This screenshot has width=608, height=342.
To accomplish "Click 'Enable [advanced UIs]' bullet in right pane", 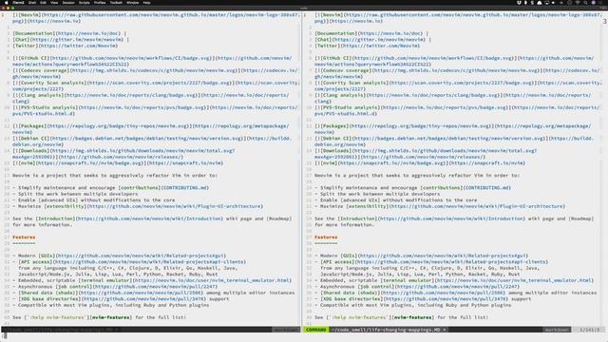I will tap(396, 200).
